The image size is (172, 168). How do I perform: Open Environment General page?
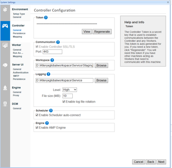[17, 17]
